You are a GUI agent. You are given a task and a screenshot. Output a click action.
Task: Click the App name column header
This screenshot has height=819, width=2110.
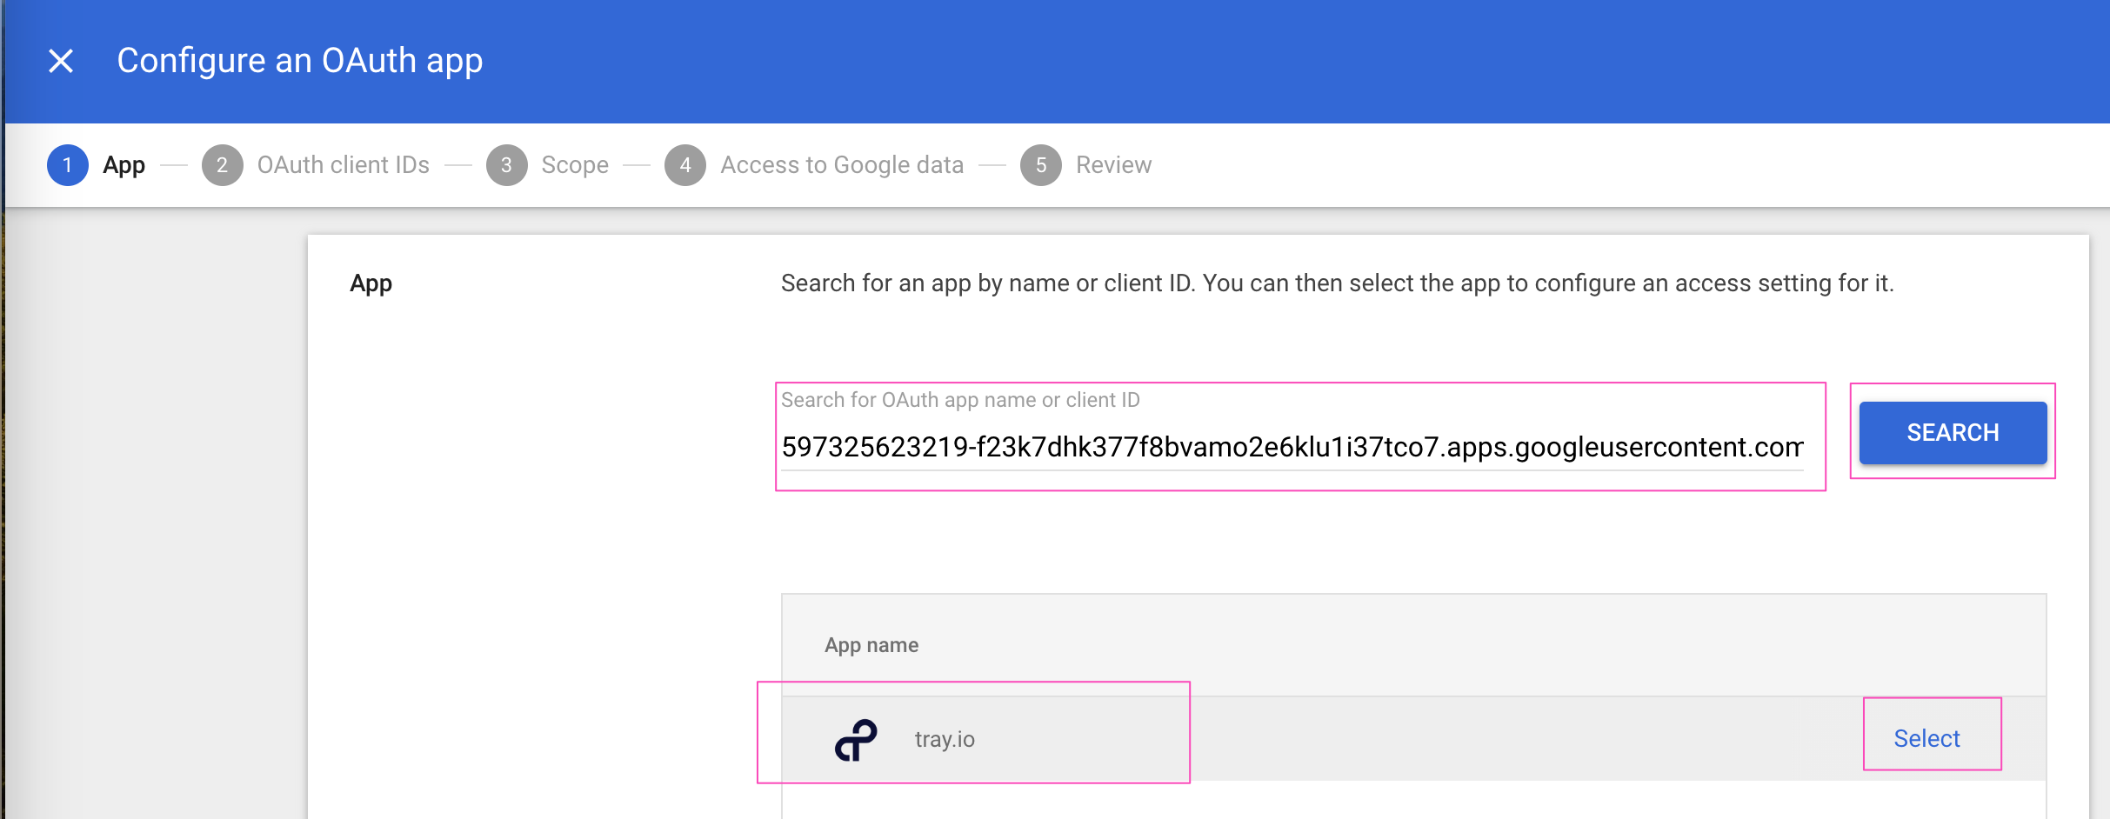coord(871,645)
